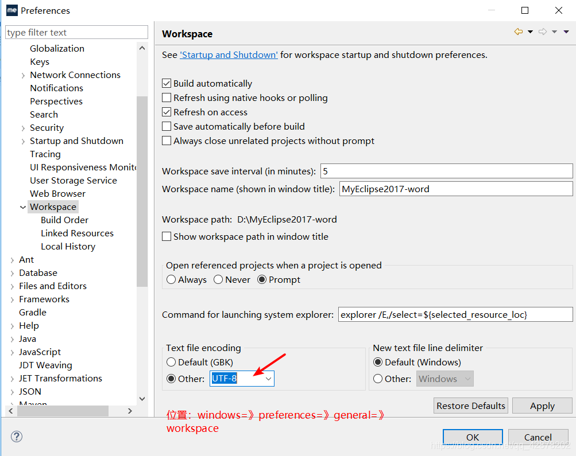
Task: Open Linked Resources under Workspace
Action: click(77, 233)
